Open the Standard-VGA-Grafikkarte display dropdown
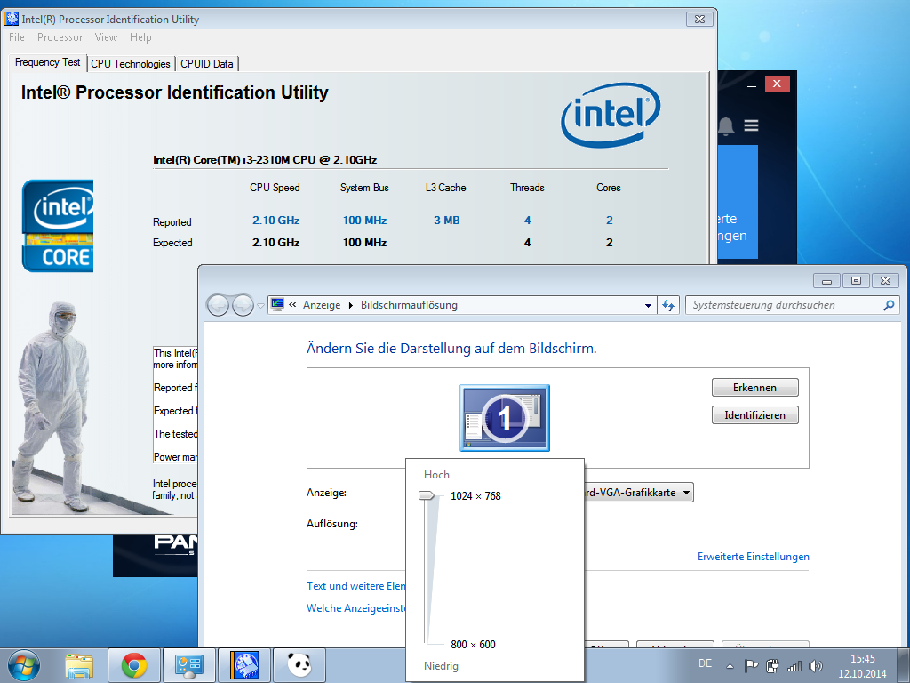This screenshot has height=683, width=910. [638, 493]
